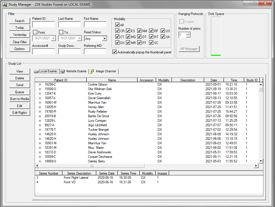Open the Image Channel tab

(x=106, y=71)
